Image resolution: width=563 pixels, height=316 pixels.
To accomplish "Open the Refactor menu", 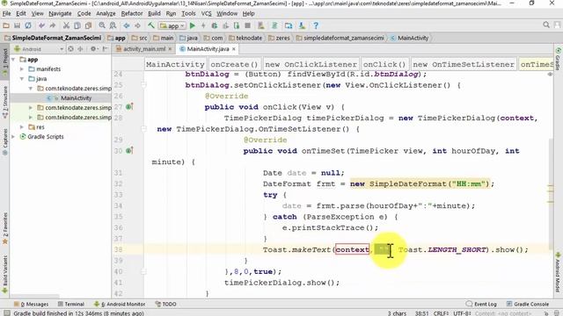I will pos(132,14).
